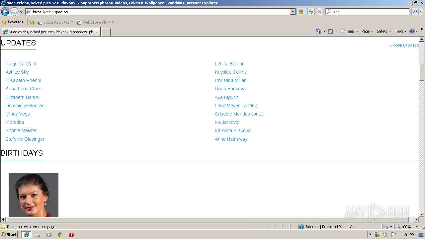Open the Dominique Hourani link
The width and height of the screenshot is (425, 239).
coord(26,106)
